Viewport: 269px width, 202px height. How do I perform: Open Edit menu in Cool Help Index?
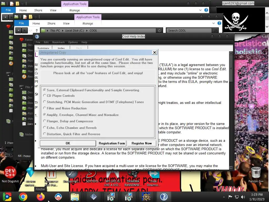coord(46,42)
